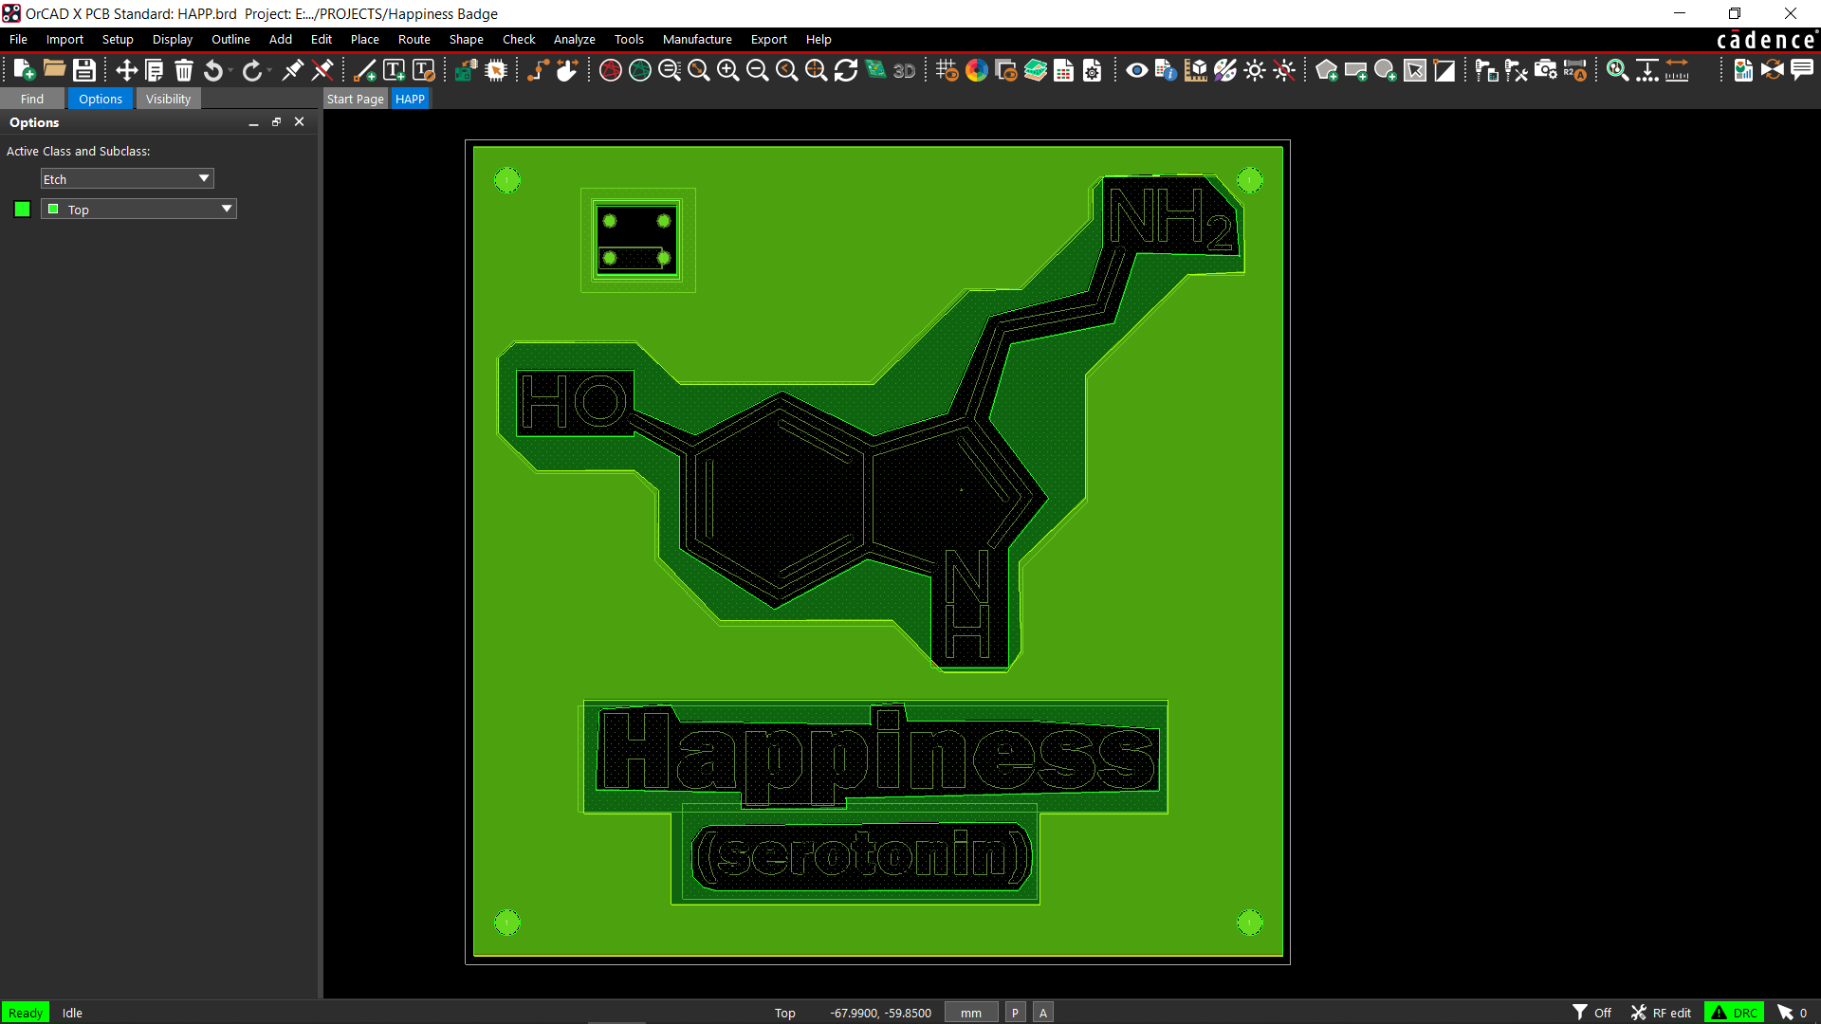Click the selection count cursor icon
The image size is (1821, 1024).
tap(1785, 1013)
